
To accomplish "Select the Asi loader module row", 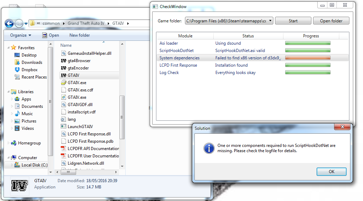I will (x=252, y=43).
